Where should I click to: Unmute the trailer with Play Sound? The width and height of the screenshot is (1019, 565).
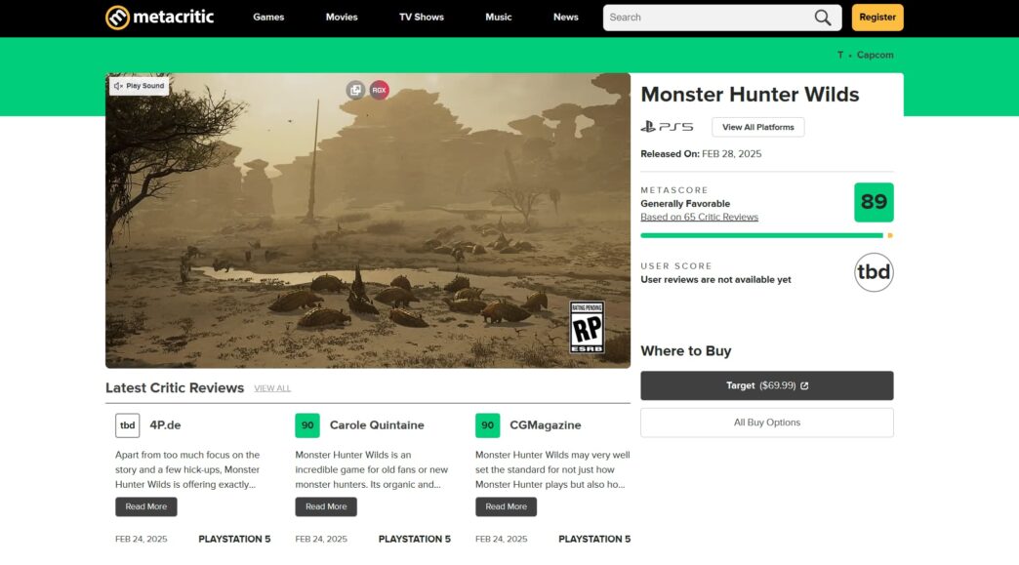tap(139, 86)
